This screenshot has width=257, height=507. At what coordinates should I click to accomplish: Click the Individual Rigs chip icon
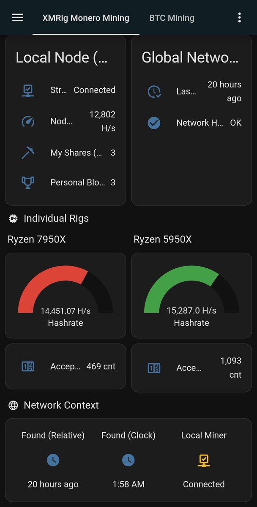coord(13,218)
